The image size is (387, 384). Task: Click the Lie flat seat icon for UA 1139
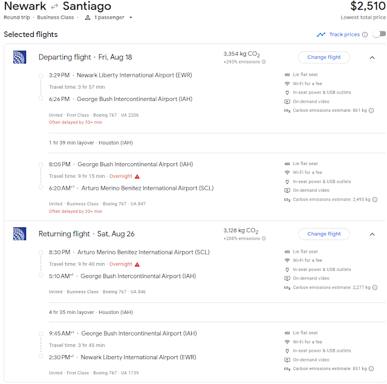click(287, 333)
